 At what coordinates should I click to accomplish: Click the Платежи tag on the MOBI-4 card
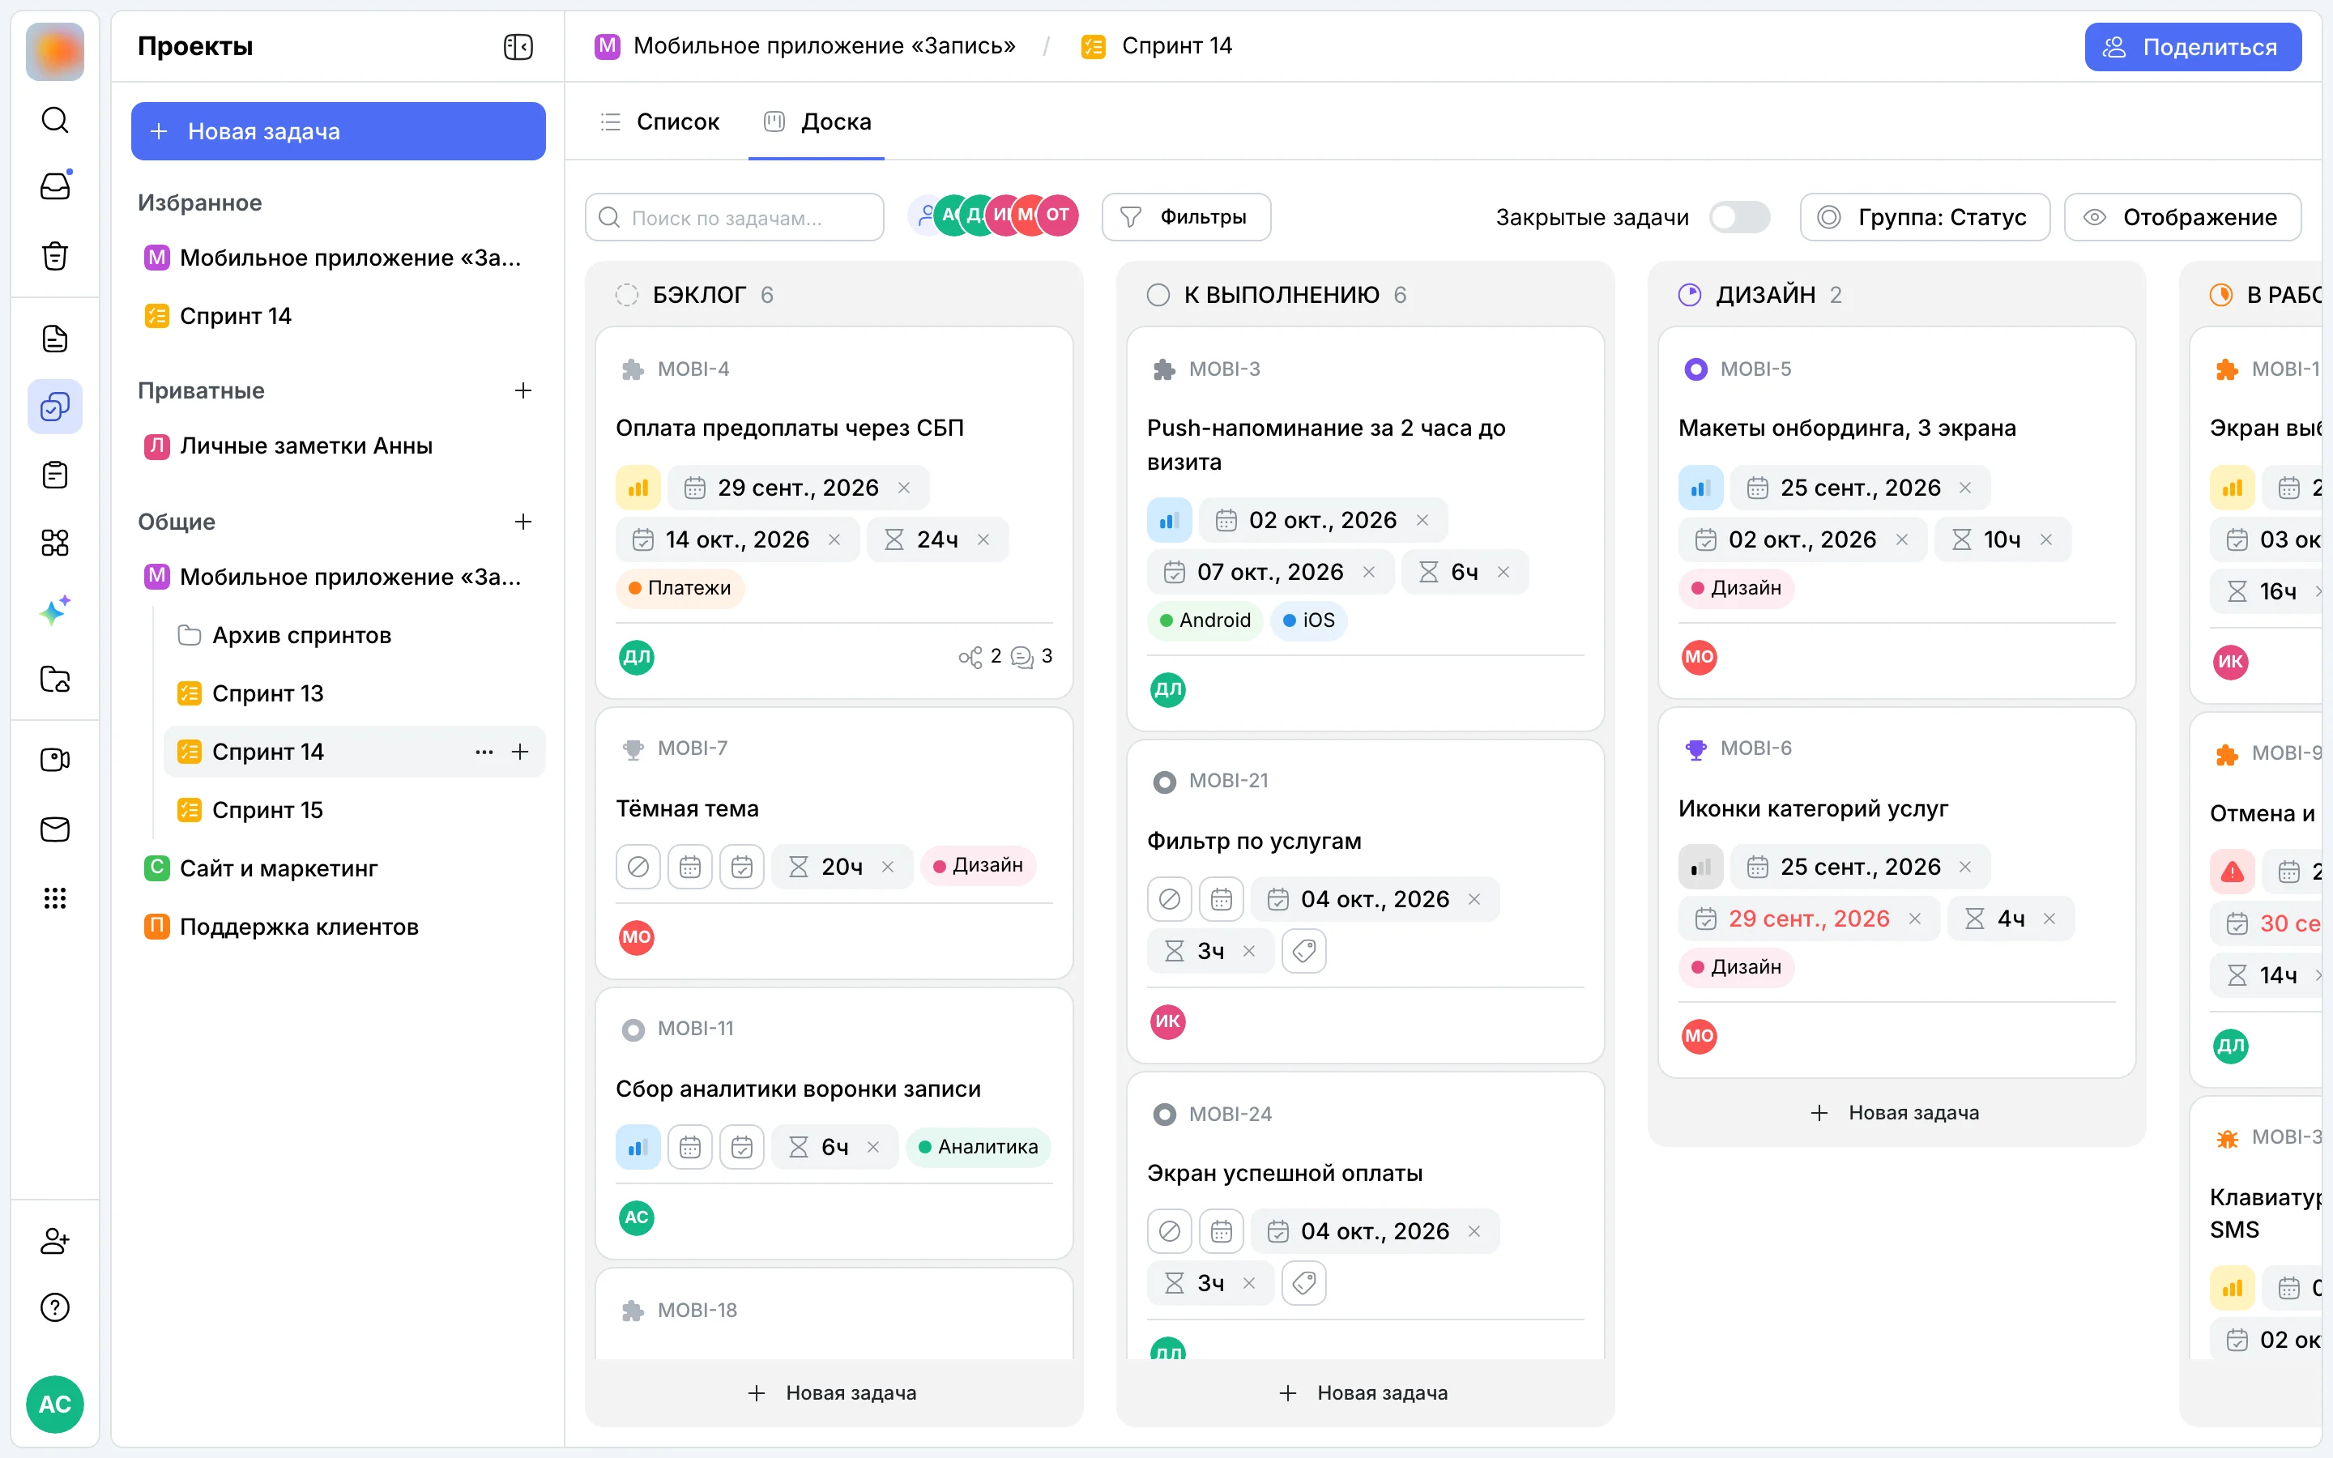[680, 588]
